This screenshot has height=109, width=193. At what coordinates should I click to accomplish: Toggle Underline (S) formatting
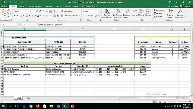(x=21, y=16)
